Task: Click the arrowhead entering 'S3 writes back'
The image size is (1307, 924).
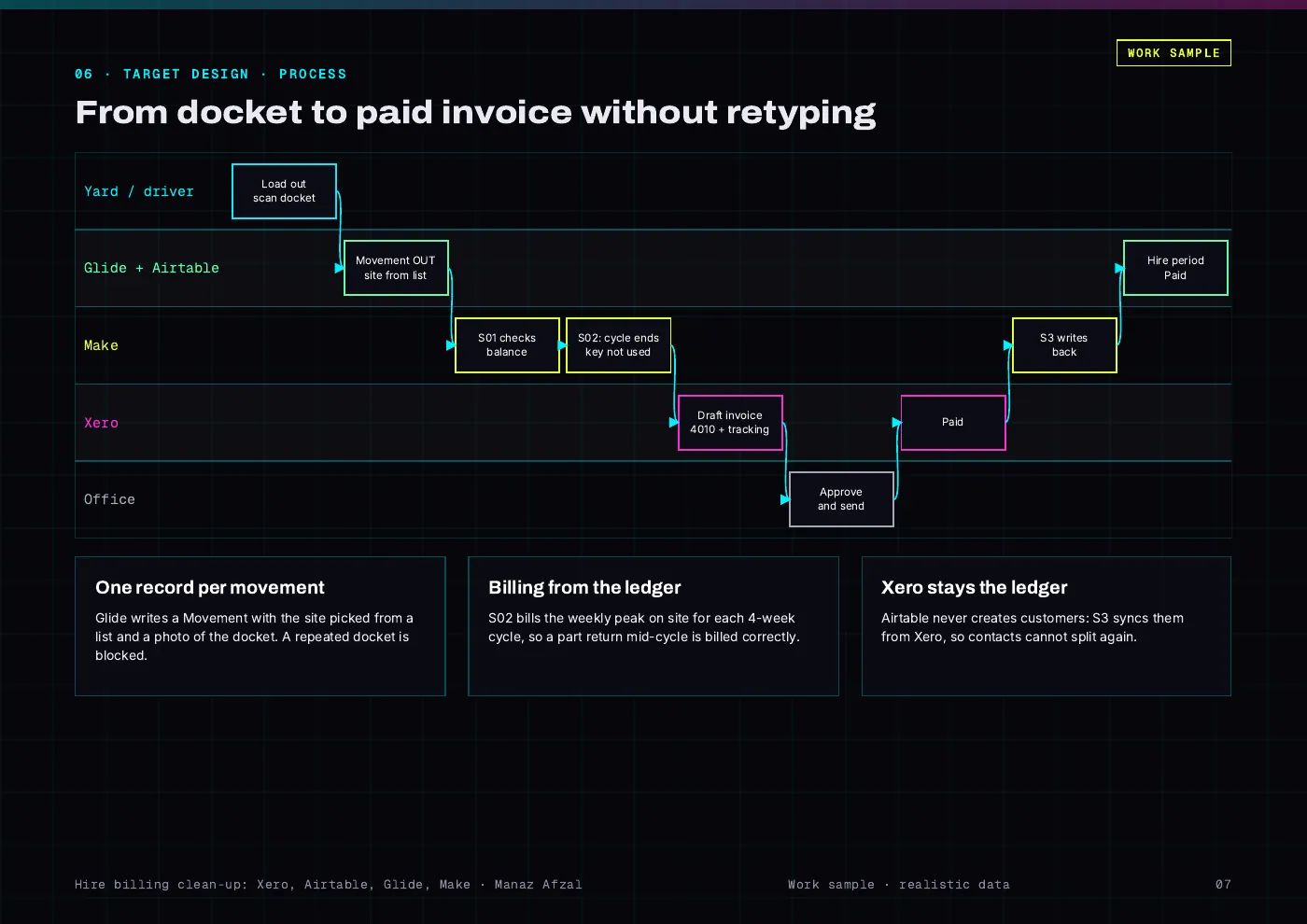Action: tap(1007, 345)
